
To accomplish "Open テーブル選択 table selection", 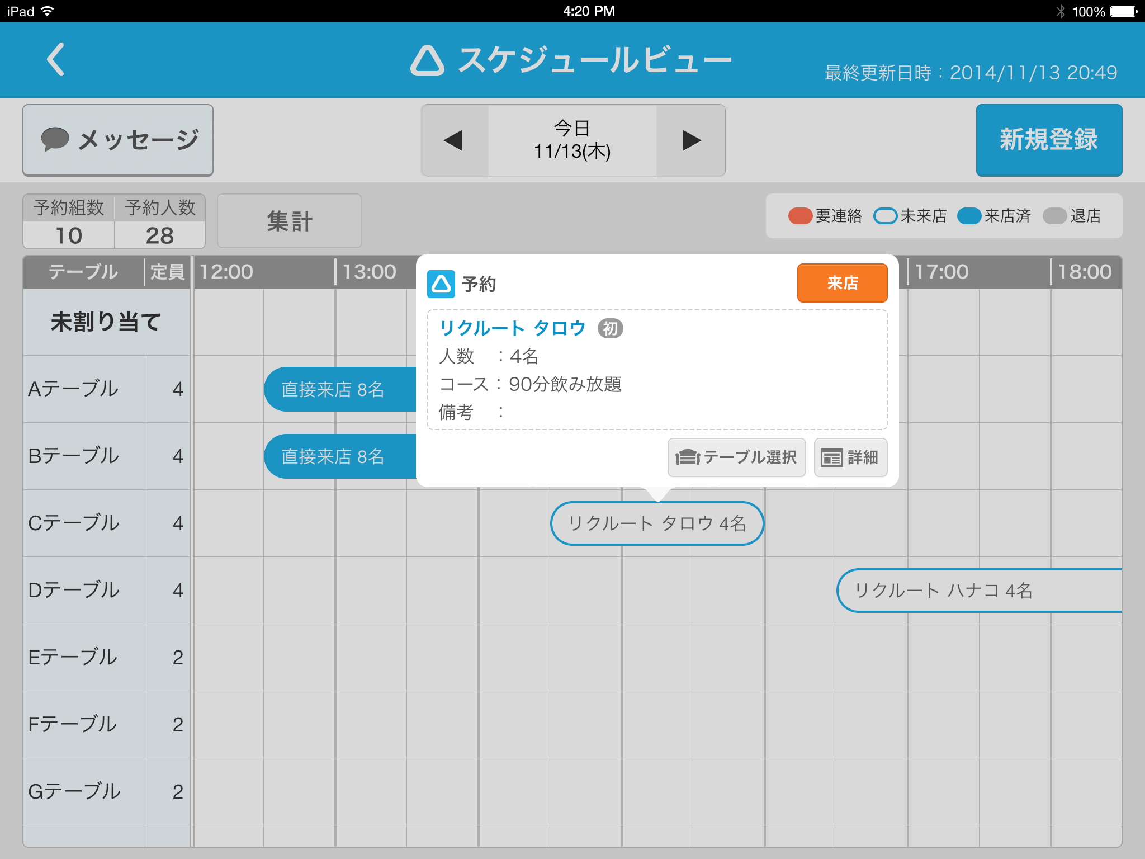I will point(736,457).
